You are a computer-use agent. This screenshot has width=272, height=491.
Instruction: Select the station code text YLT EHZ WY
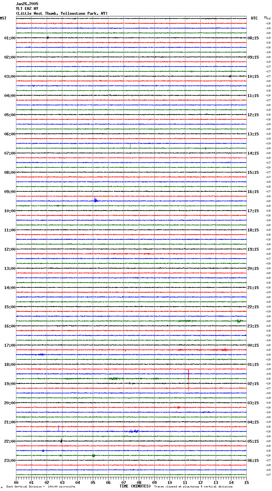point(27,9)
